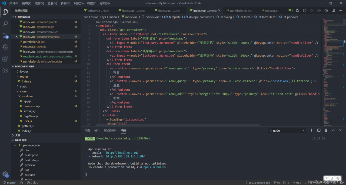This screenshot has width=346, height=185.
Task: Click the compare changes icon in editor toolbar
Action: 297,11
